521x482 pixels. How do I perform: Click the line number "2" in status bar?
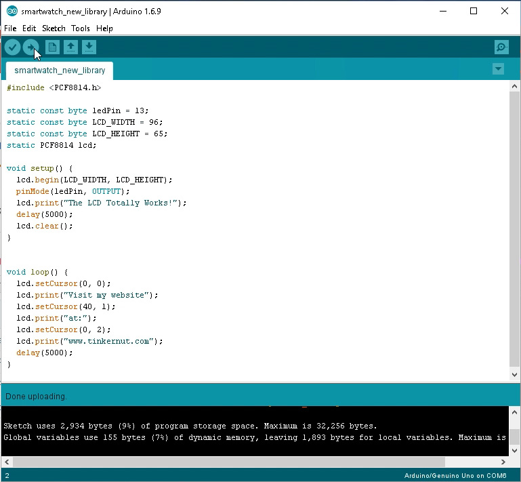7,476
